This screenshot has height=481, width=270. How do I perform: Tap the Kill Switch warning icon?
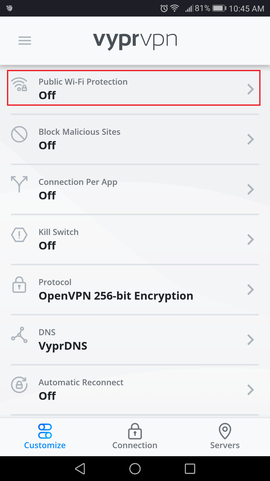tap(19, 235)
